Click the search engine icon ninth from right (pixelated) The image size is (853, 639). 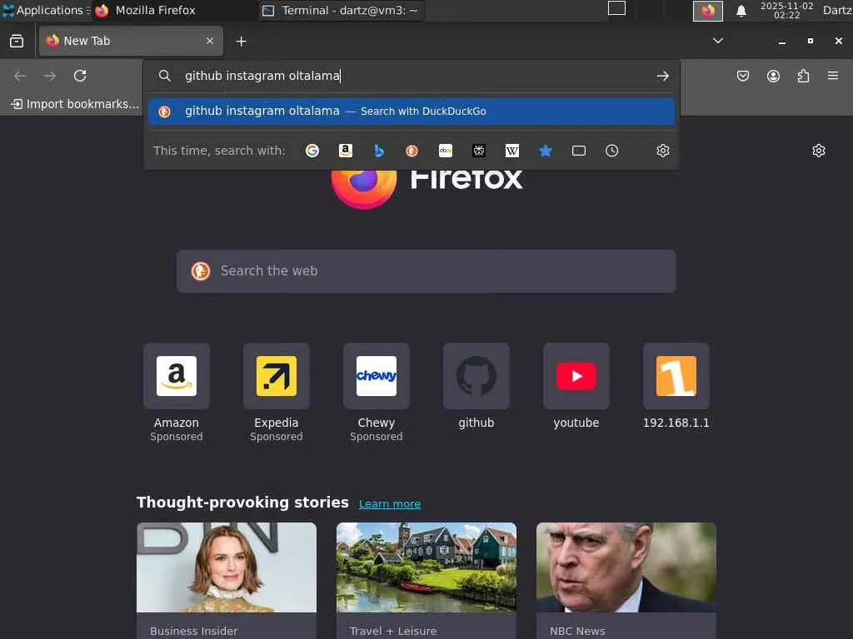(x=479, y=151)
